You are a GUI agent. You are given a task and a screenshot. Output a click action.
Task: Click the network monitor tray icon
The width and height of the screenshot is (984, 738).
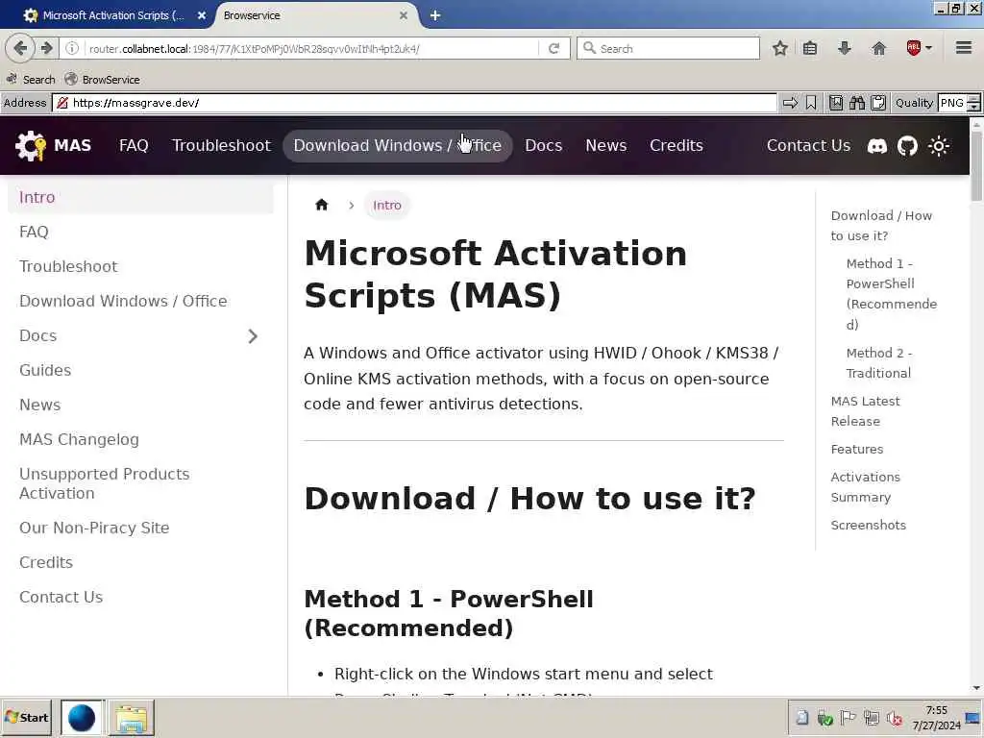coord(871,718)
